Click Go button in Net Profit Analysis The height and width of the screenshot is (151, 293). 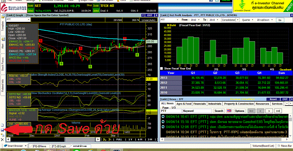[280, 20]
